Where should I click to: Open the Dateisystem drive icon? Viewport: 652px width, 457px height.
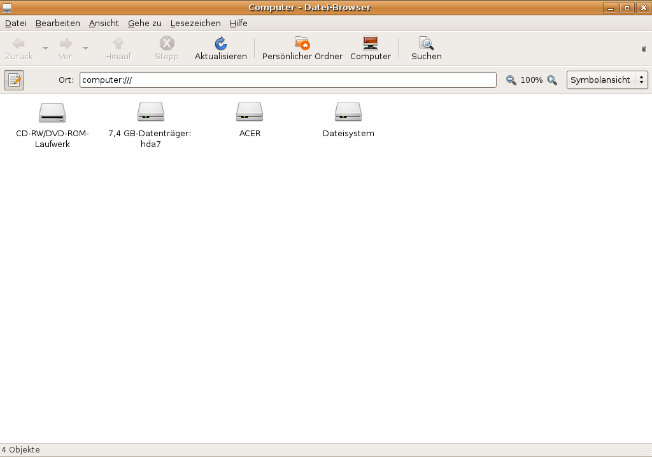click(x=348, y=113)
